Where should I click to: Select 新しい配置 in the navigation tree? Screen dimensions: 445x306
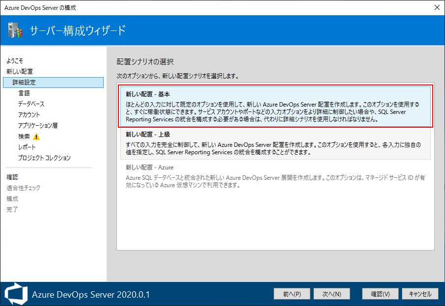(x=20, y=72)
